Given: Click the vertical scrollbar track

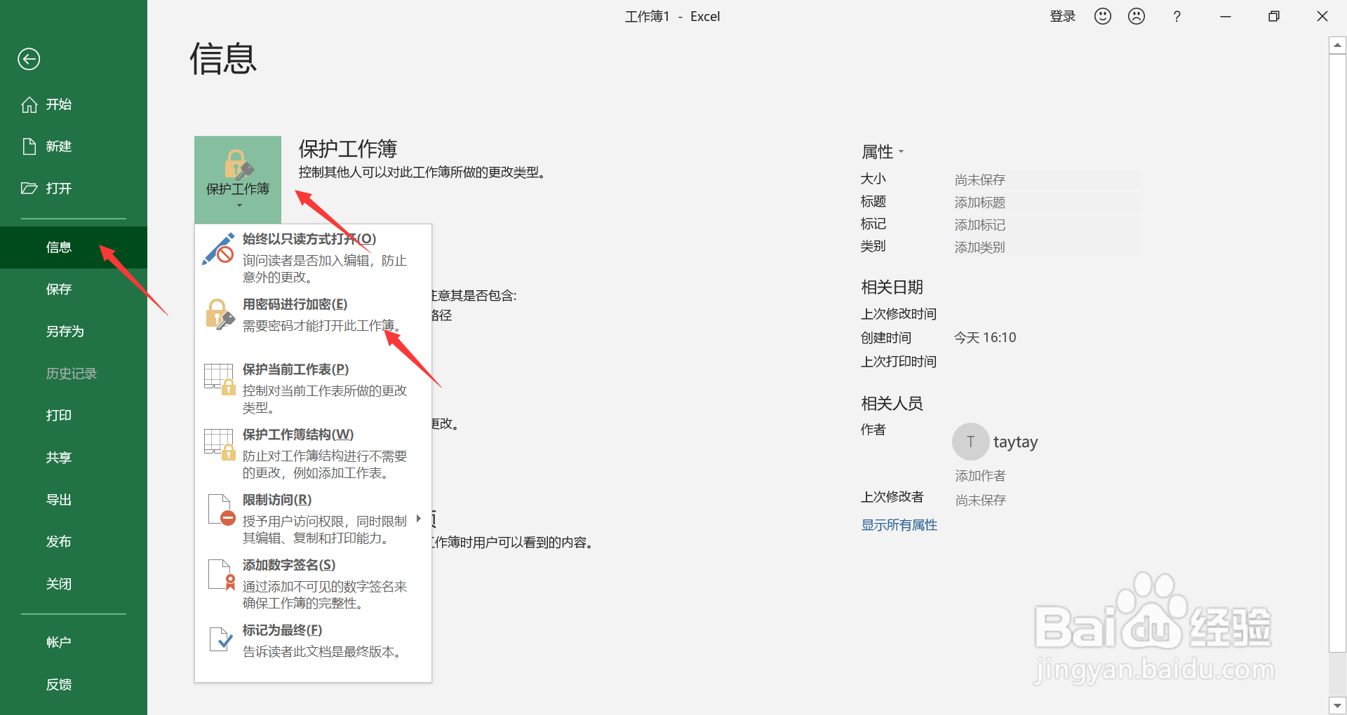Looking at the screenshot, I should point(1337,674).
